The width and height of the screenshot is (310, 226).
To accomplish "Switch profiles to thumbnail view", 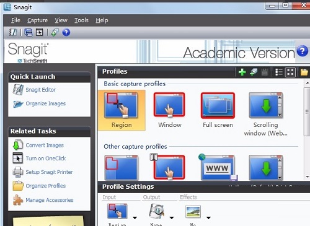I will pyautogui.click(x=290, y=72).
